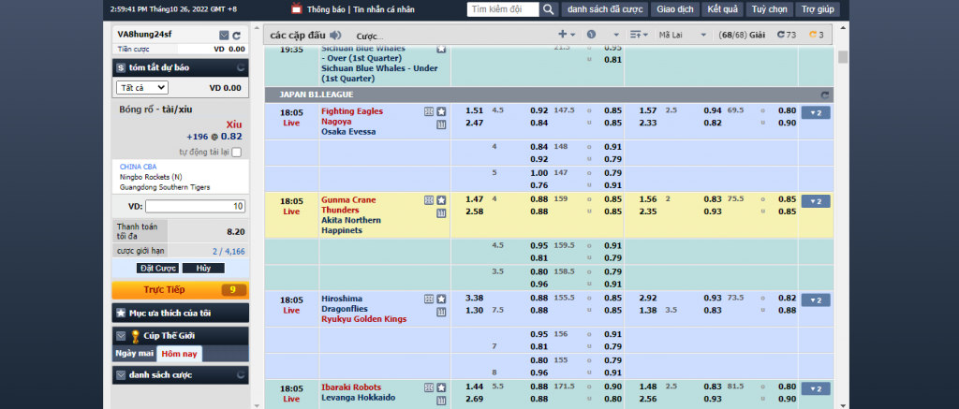Open the Tất cả dropdown
Screen dimensions: 959x409
(x=142, y=87)
